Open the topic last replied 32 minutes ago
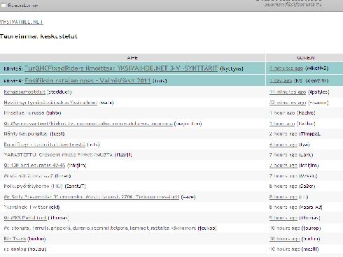Screen dimensions: 343x257 click(x=50, y=103)
